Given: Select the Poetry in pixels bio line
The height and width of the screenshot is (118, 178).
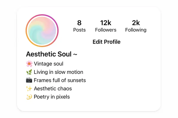Looking at the screenshot, I should point(52,97).
